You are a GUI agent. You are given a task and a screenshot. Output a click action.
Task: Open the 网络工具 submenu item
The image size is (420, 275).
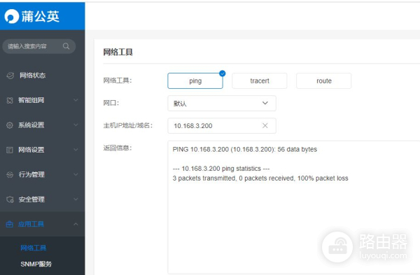point(34,248)
